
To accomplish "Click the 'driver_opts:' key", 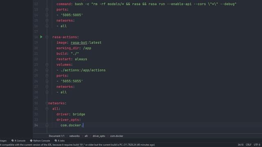I will [68, 120].
